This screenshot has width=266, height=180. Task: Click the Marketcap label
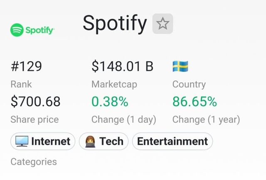tap(114, 85)
